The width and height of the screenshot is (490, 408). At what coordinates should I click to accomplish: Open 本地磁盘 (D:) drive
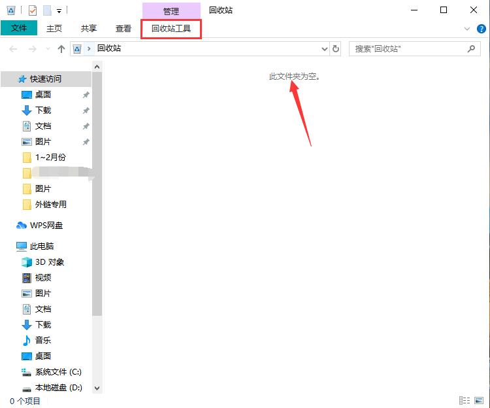click(x=58, y=388)
